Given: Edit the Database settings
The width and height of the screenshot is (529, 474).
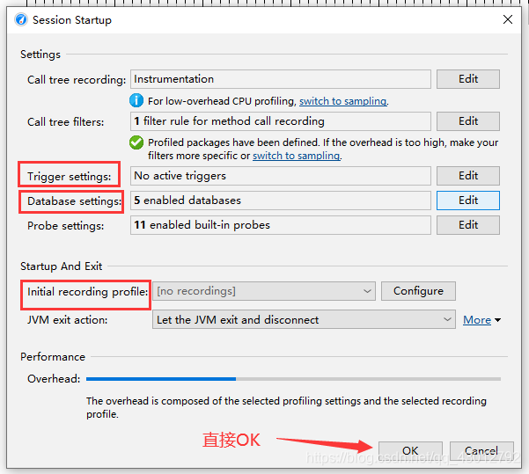Looking at the screenshot, I should 468,201.
